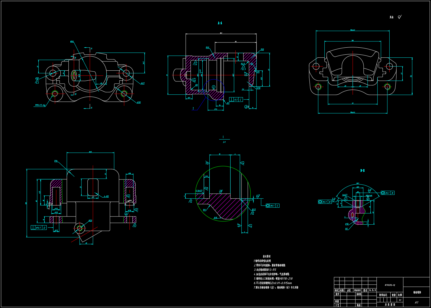Select the Φ27 dimension callout
This screenshot has width=431, height=308.
click(x=143, y=83)
